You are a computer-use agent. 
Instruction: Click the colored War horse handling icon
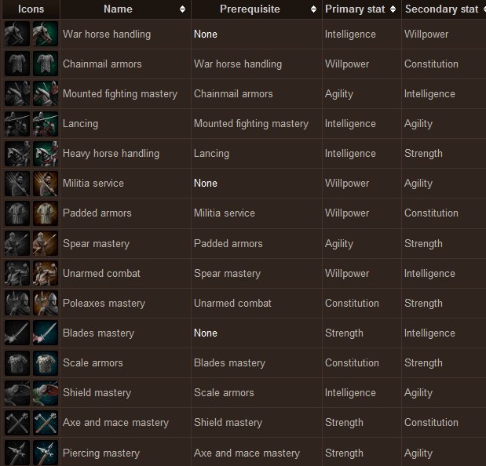tap(46, 34)
